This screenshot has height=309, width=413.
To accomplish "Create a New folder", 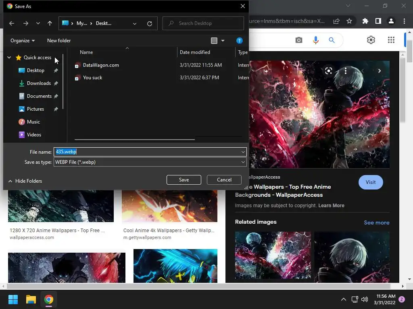I will point(59,41).
